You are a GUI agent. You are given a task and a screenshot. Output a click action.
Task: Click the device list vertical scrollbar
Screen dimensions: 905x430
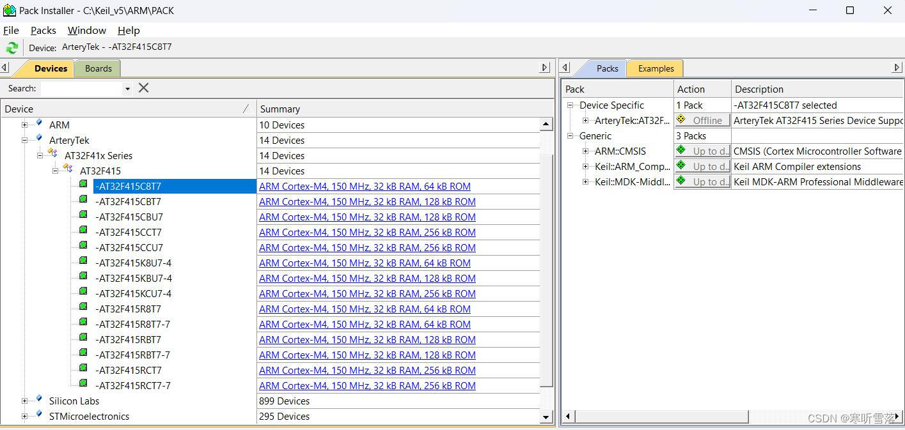(x=546, y=270)
